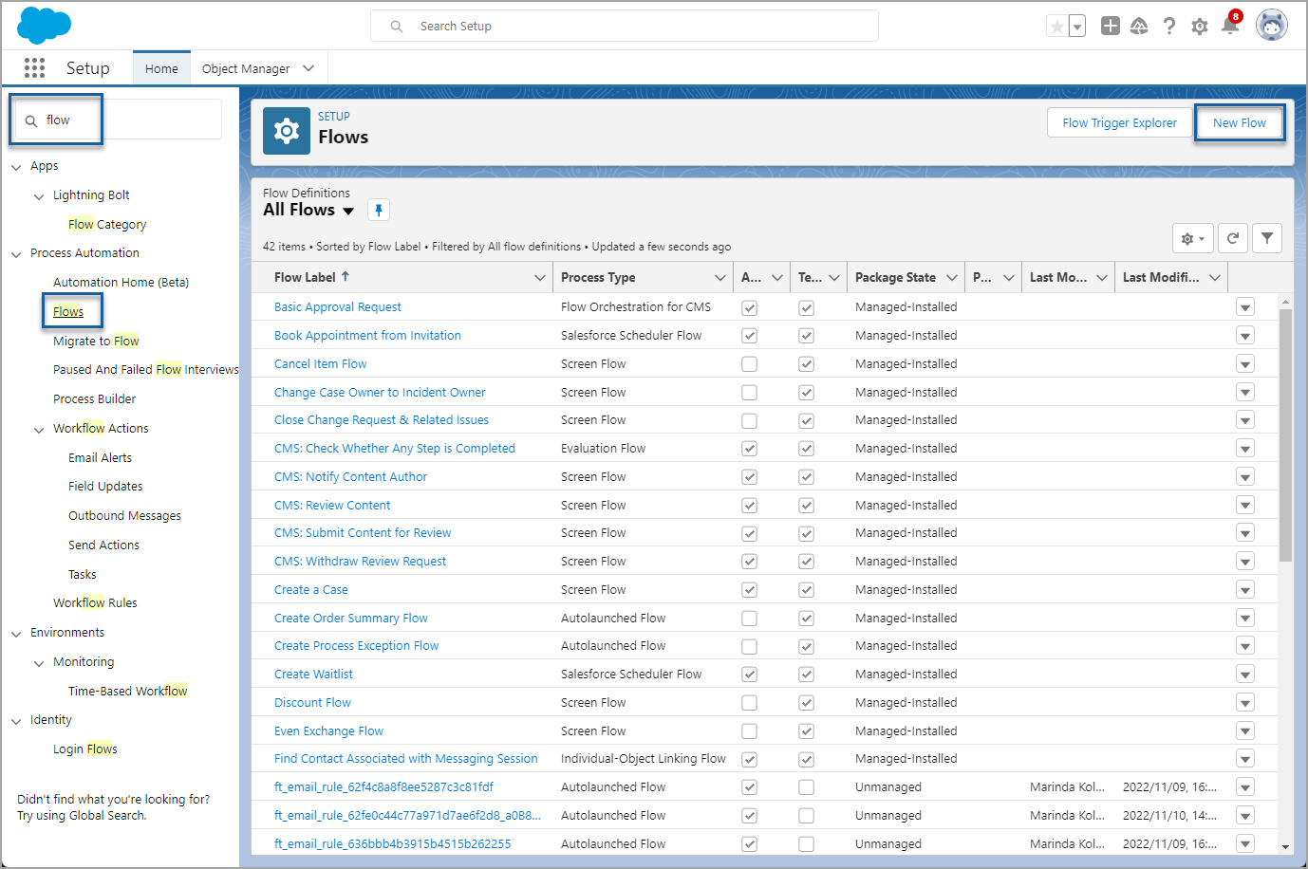1308x869 pixels.
Task: Toggle Template checkbox for ft_email_rule_62f4c8a8f8ee5287c3c81fdf
Action: (x=806, y=786)
